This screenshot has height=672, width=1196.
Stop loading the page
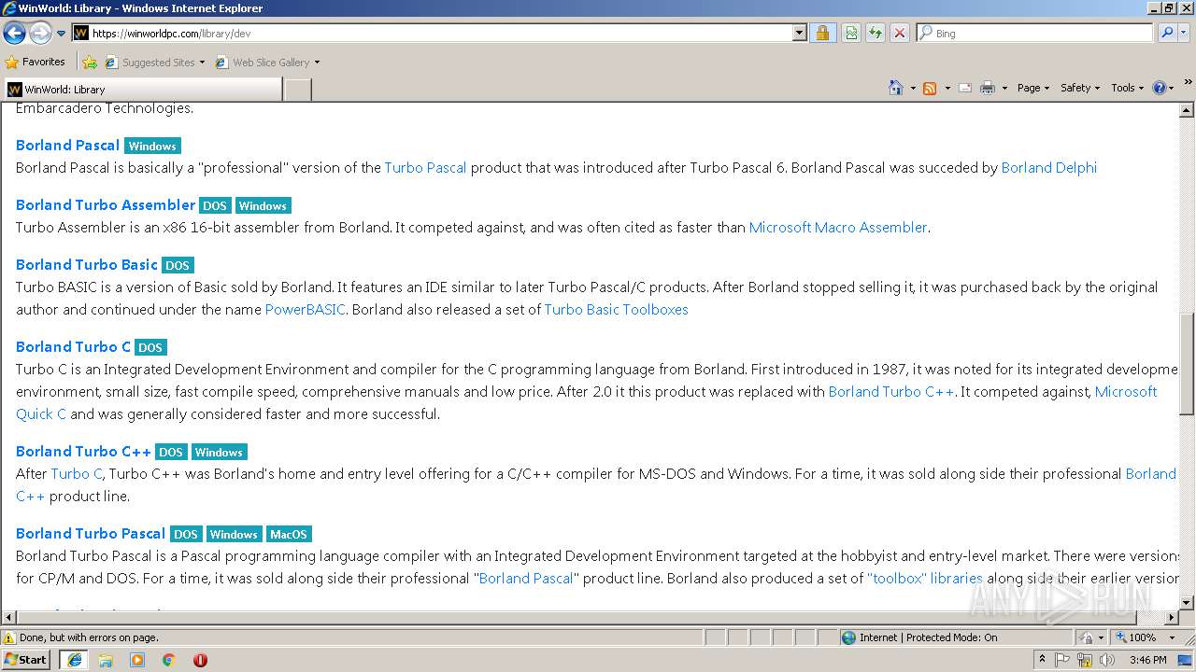pos(900,33)
